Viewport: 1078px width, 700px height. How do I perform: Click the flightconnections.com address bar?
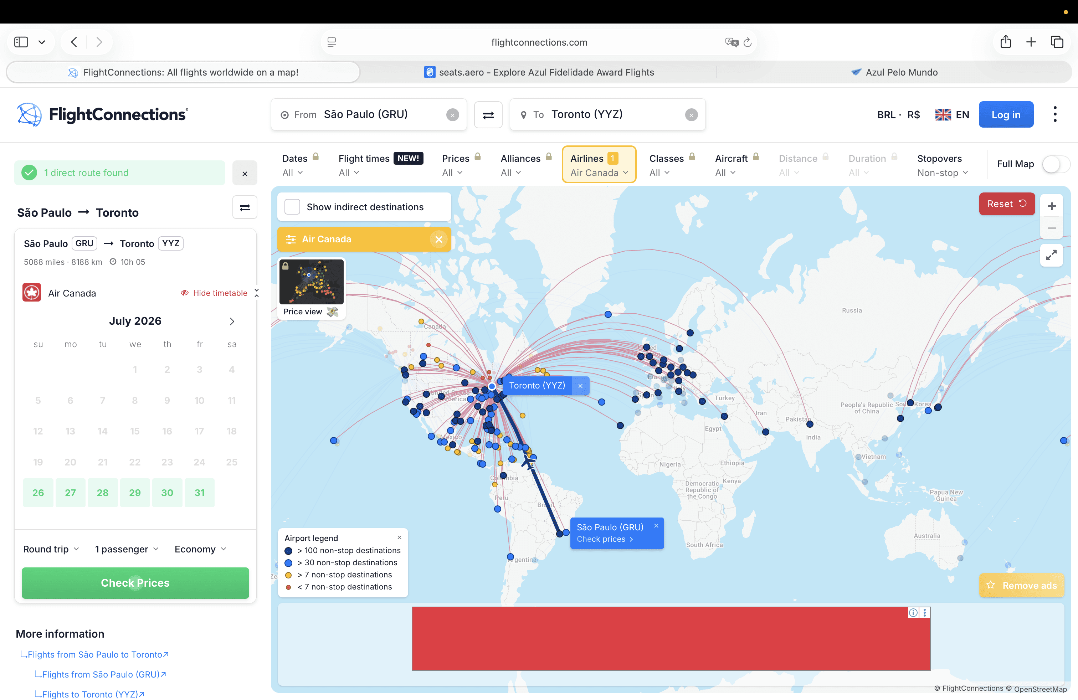pyautogui.click(x=539, y=42)
